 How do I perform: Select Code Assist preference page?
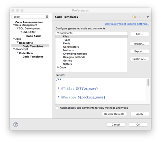(x=34, y=36)
